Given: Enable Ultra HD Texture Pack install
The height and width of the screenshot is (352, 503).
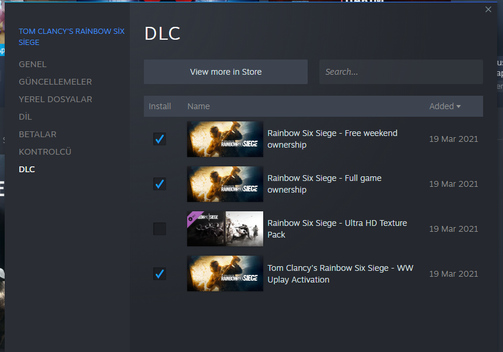Looking at the screenshot, I should tap(160, 229).
